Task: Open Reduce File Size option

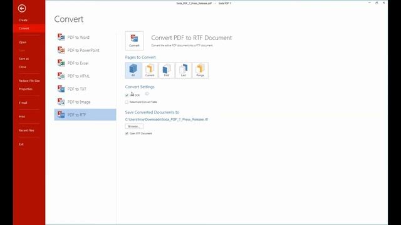Action: (29, 81)
